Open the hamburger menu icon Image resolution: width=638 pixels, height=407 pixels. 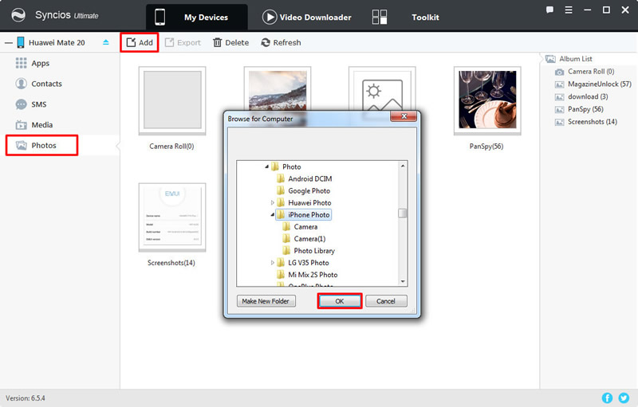pos(569,10)
